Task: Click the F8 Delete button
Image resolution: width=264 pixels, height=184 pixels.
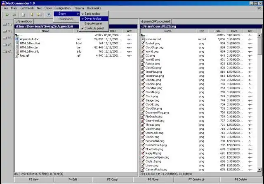Action: 241,179
